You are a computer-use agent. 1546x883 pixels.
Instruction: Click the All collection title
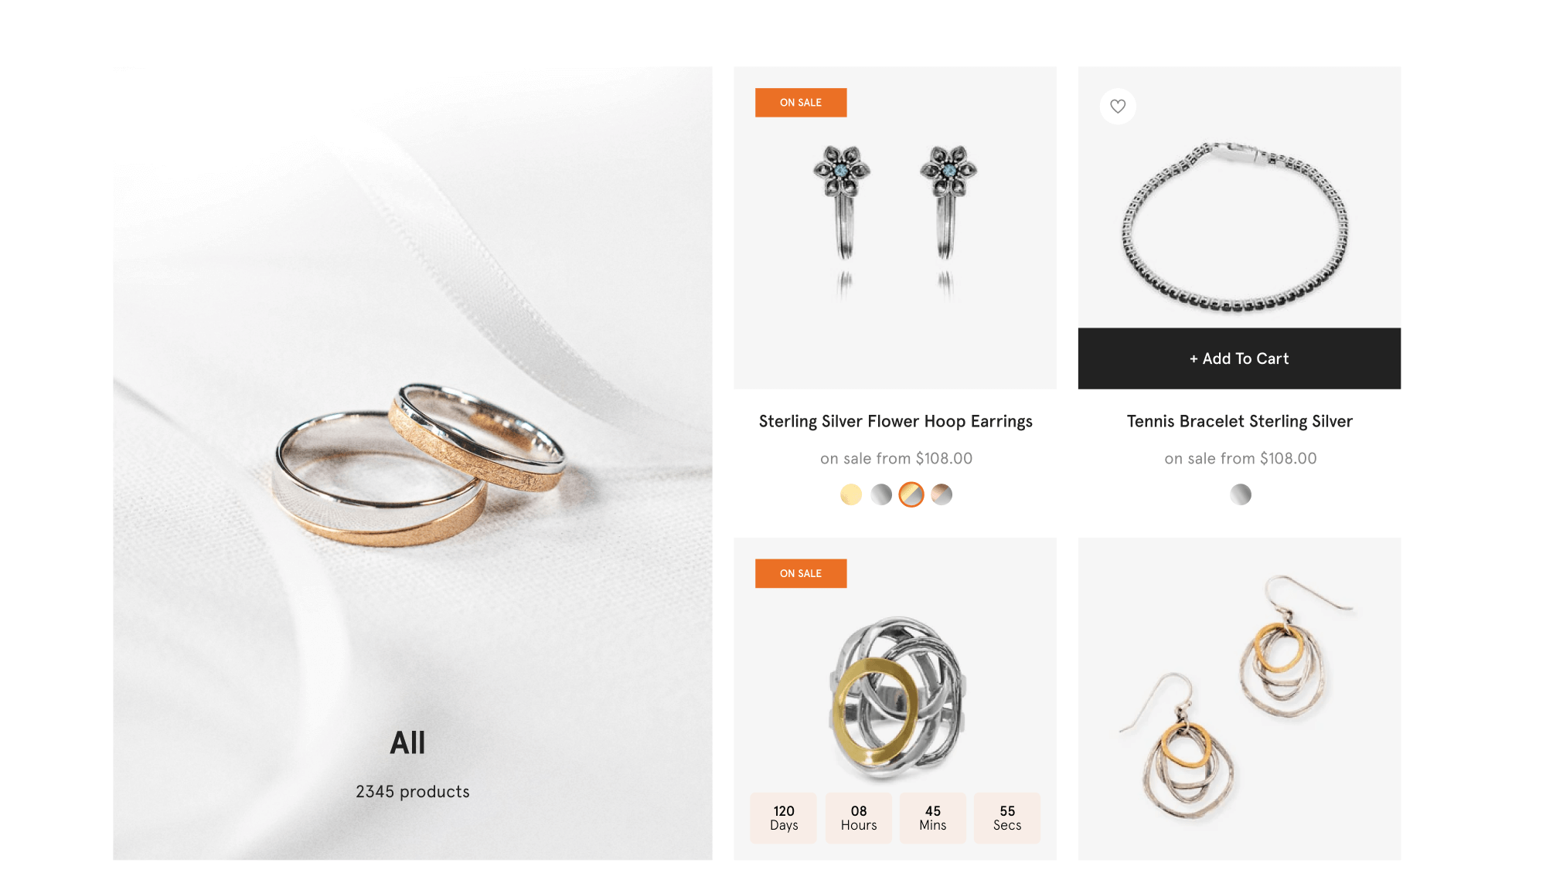[407, 743]
